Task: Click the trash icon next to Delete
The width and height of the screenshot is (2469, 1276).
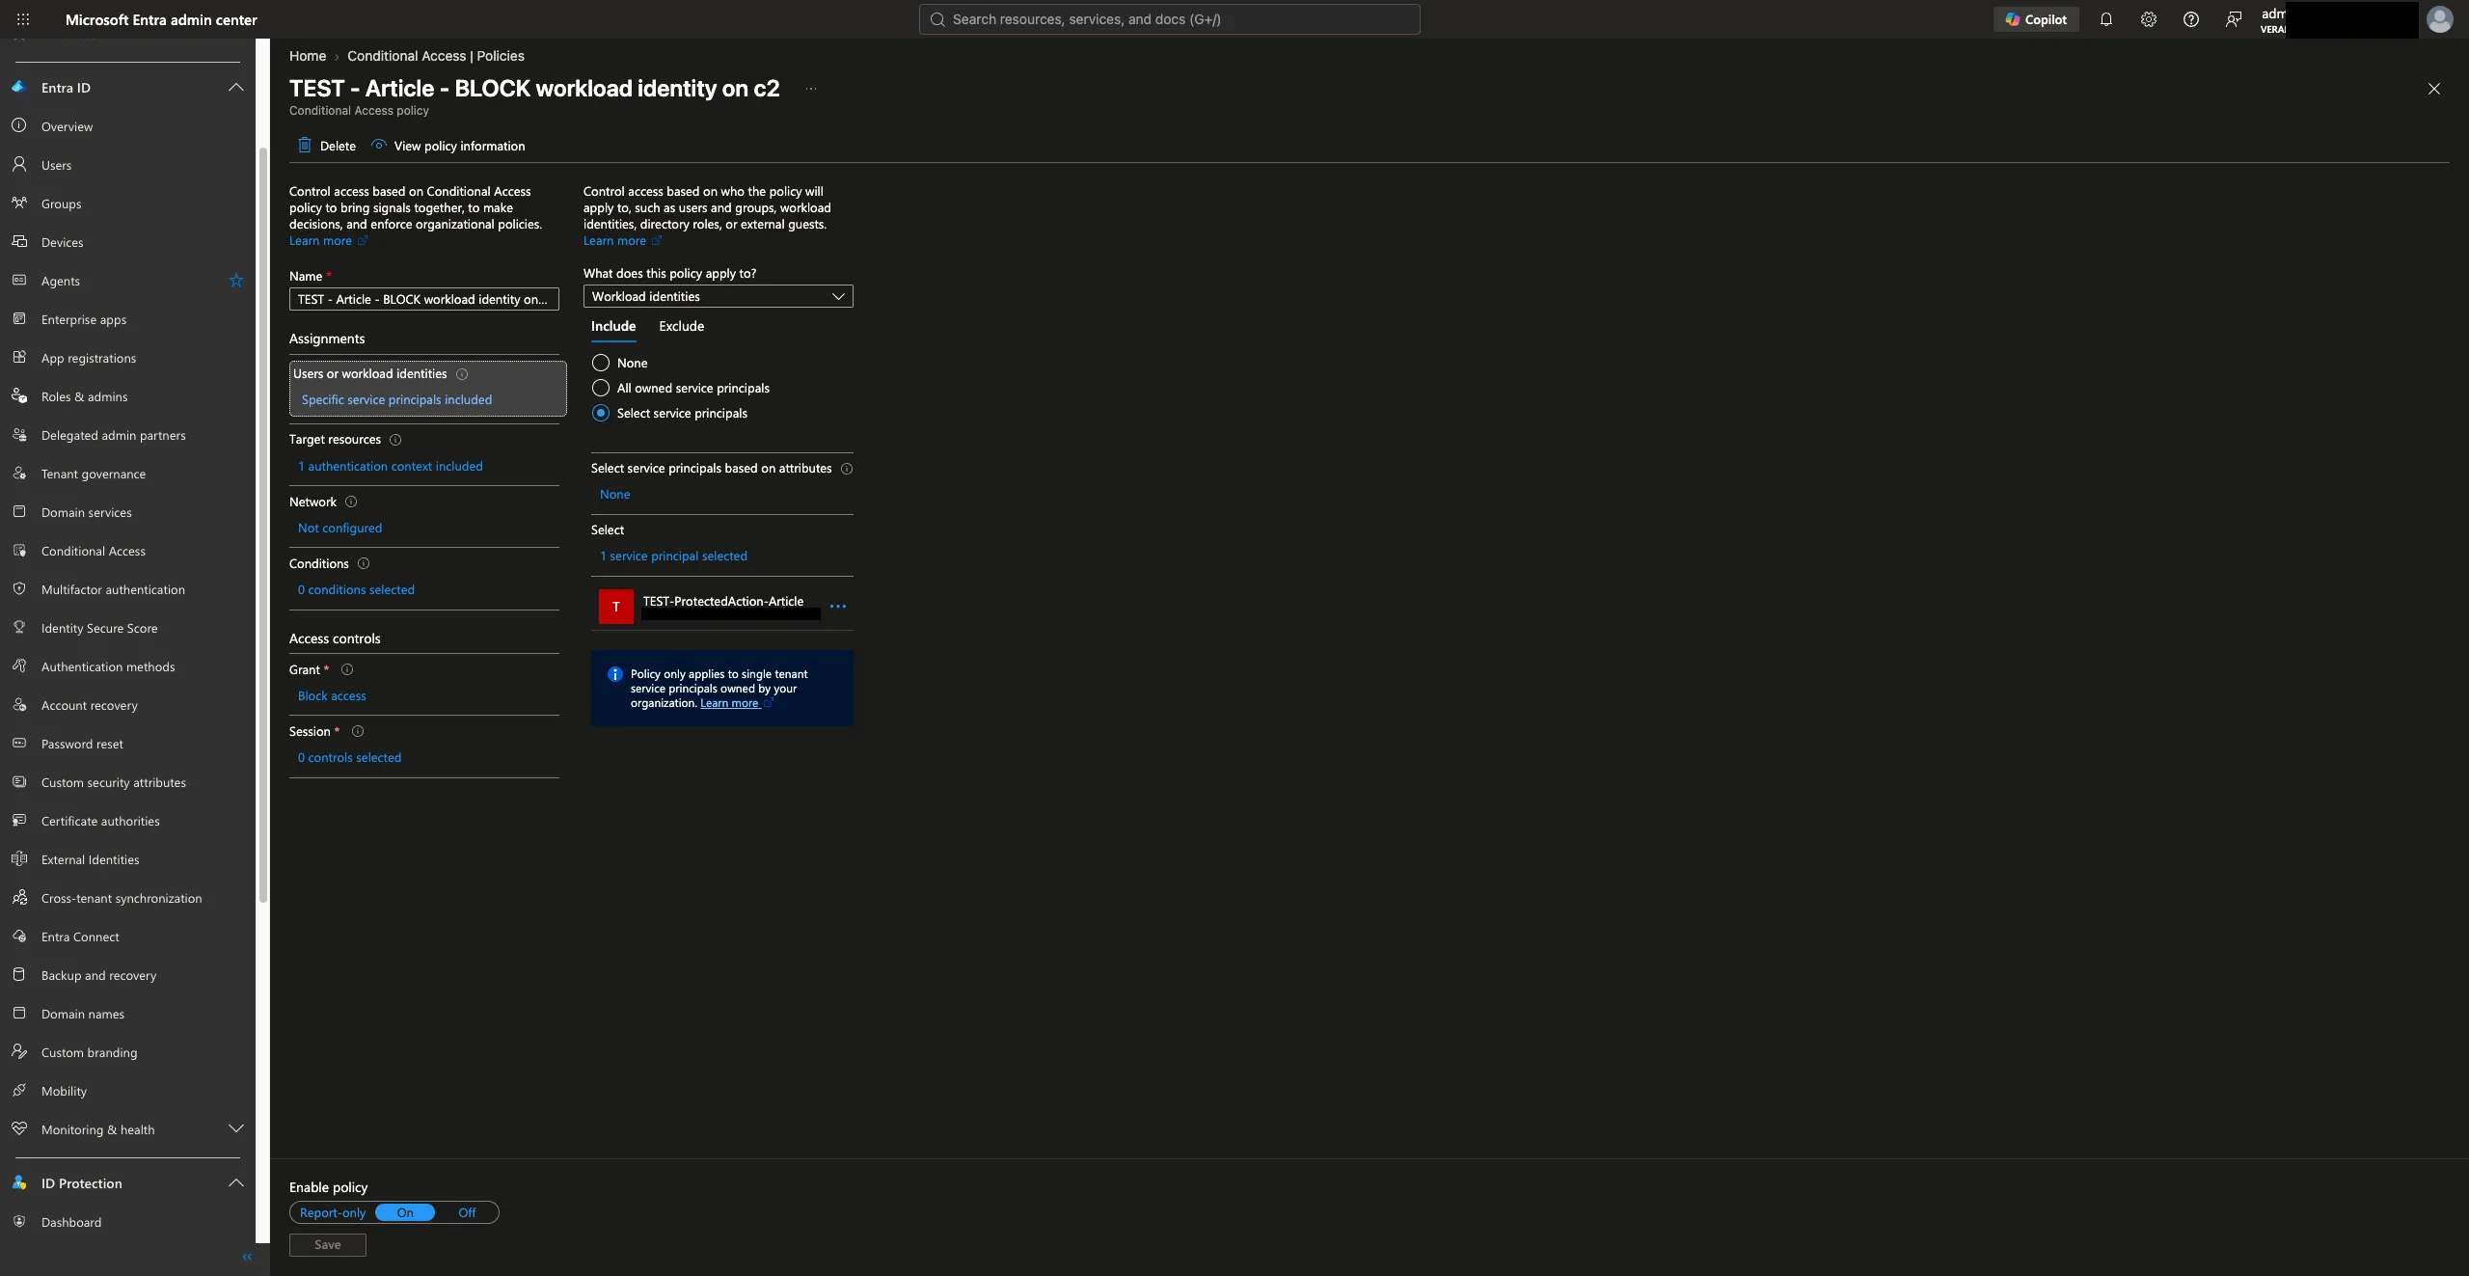Action: [305, 146]
